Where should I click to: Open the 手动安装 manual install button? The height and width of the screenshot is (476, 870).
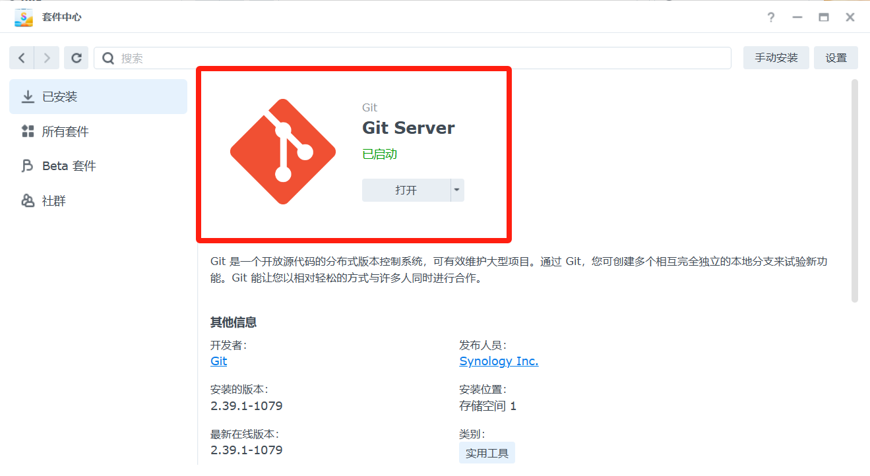pyautogui.click(x=776, y=58)
